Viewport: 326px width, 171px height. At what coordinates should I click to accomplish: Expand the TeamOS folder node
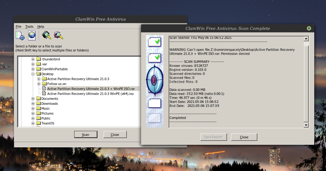pos(33,123)
